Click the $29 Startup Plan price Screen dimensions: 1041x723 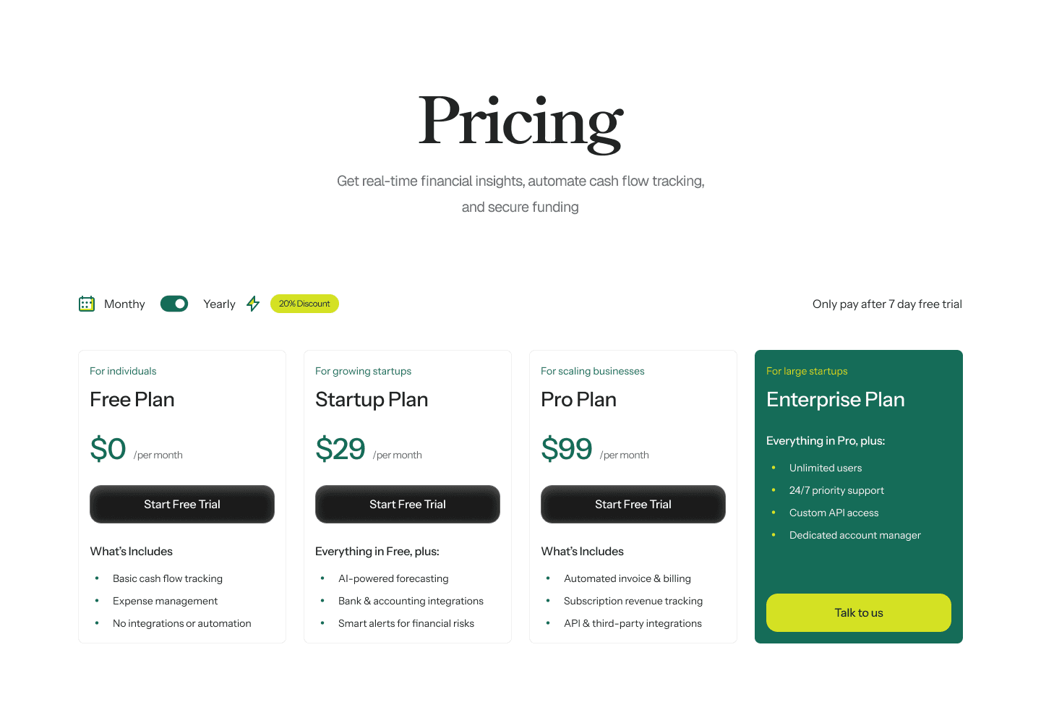340,448
